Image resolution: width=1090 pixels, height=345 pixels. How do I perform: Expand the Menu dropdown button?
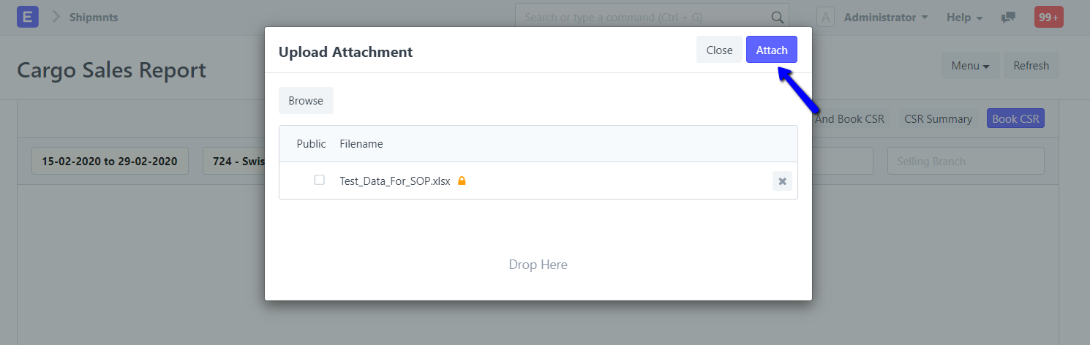tap(970, 65)
